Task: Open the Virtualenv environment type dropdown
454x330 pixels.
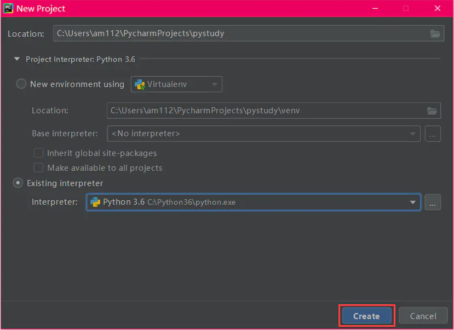Action: pos(177,84)
